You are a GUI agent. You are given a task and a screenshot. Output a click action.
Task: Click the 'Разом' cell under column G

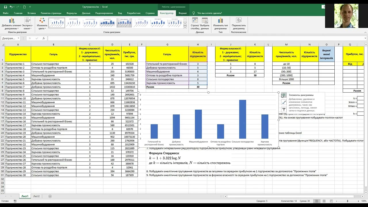[x=167, y=87]
